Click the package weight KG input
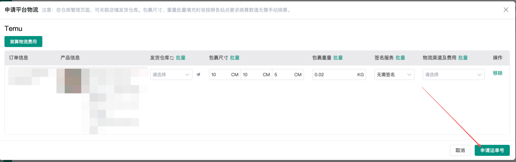516x162 pixels. tap(334, 75)
